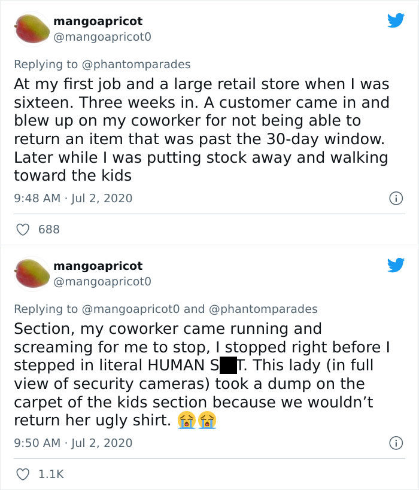This screenshot has width=419, height=490.
Task: Like the first tweet with the heart icon
Action: click(x=23, y=229)
